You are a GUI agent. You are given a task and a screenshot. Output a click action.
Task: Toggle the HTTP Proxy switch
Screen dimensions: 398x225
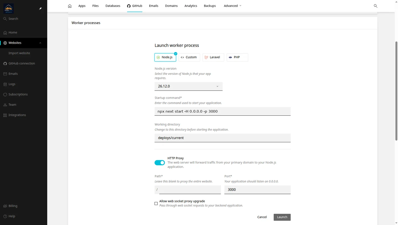[x=159, y=162]
